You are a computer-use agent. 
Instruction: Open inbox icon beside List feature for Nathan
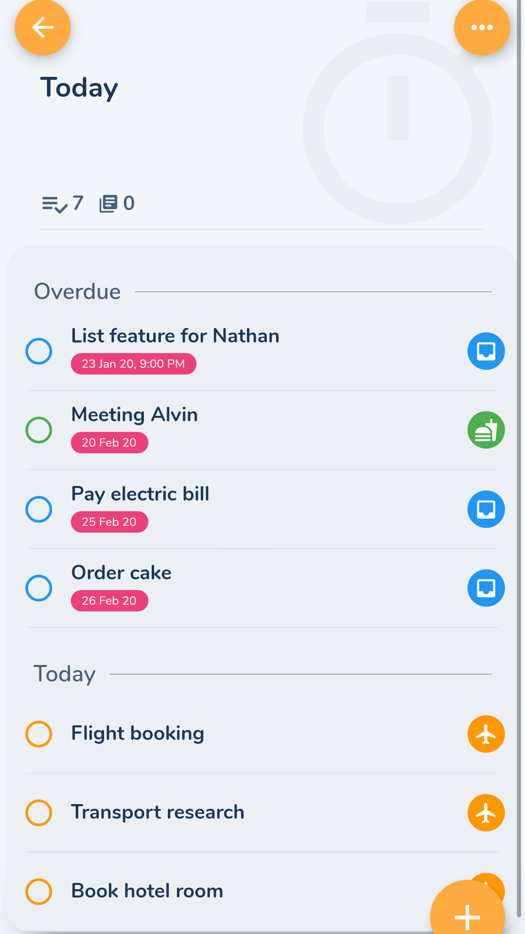coord(486,351)
